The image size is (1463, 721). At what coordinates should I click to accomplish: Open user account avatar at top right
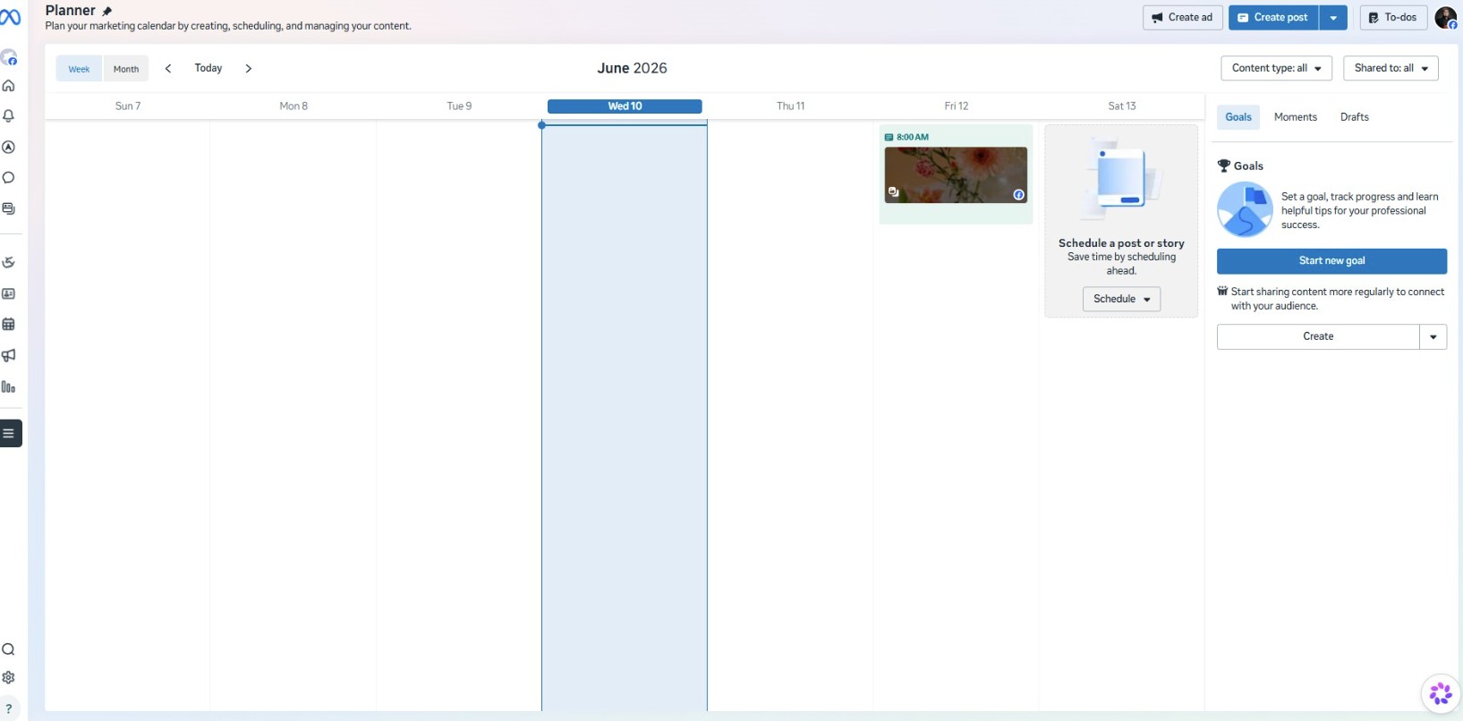click(x=1446, y=17)
